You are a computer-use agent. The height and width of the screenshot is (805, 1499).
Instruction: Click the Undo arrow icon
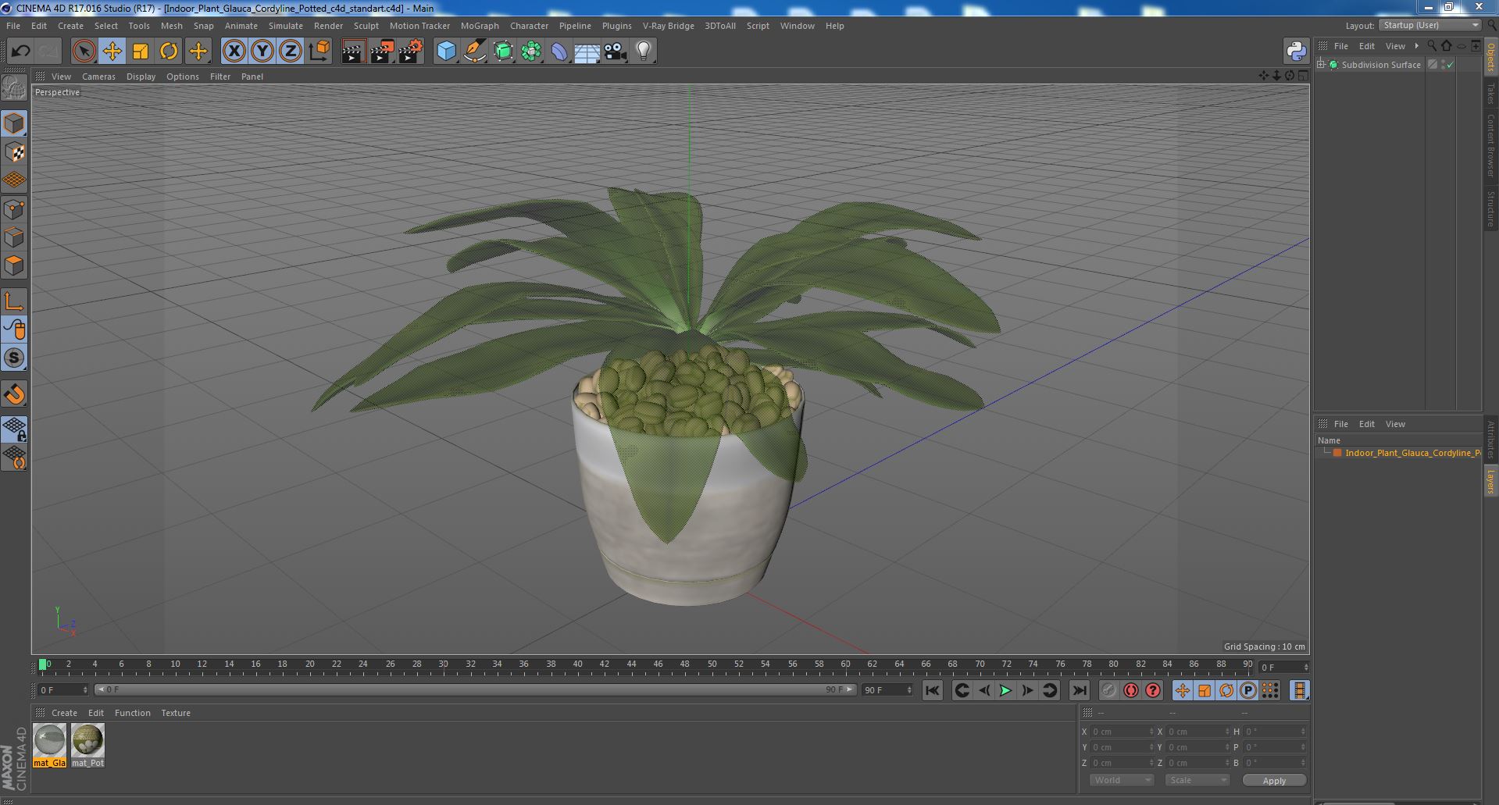coord(20,52)
